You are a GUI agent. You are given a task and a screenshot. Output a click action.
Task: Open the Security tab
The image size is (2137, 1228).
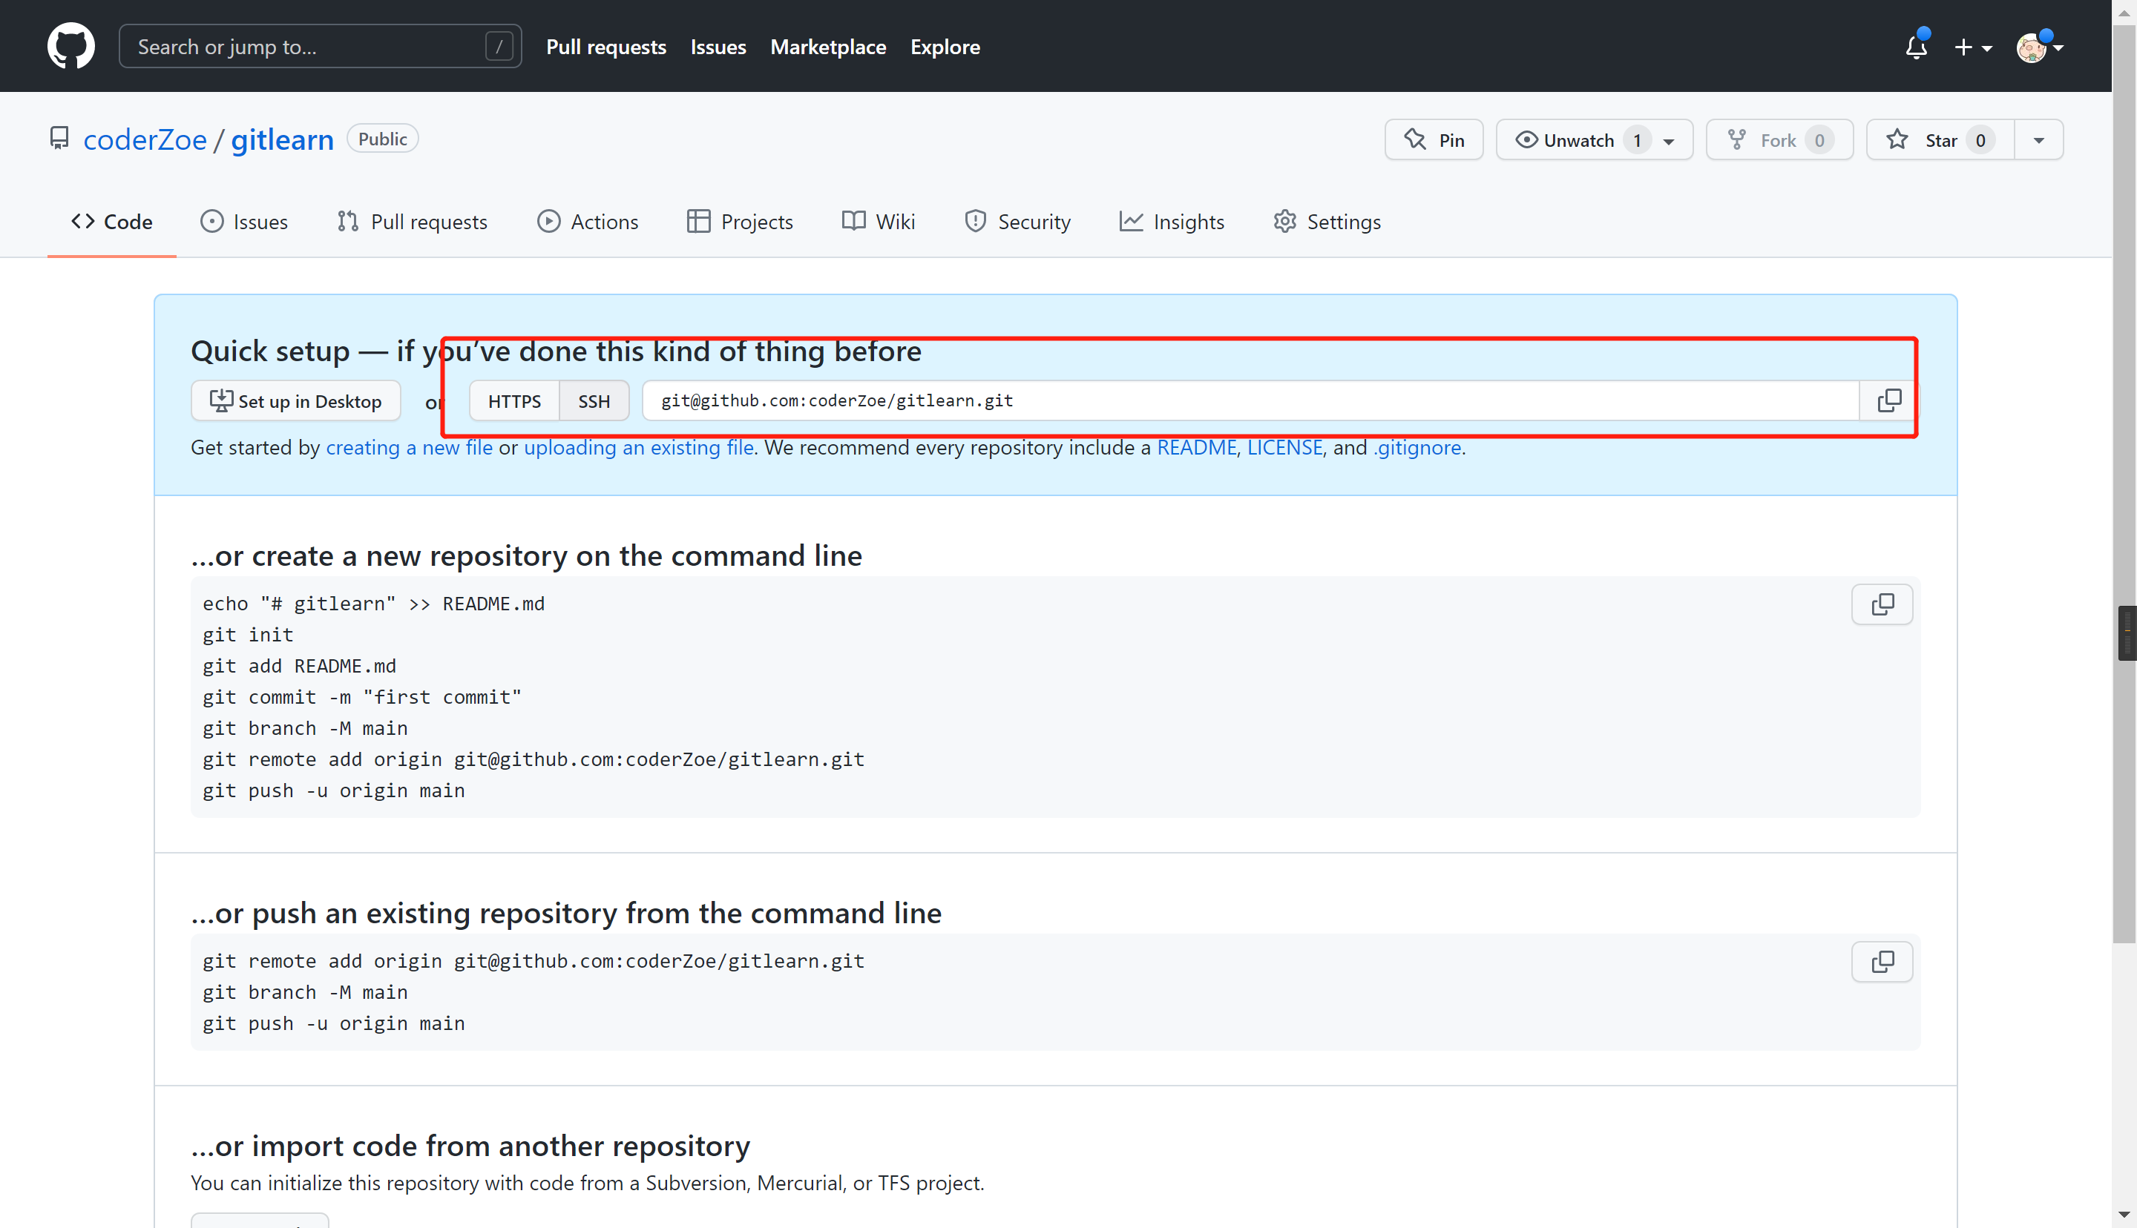coord(1017,222)
